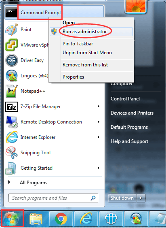Expand the Remote Desktop Connection jump list arrow

click(99, 122)
